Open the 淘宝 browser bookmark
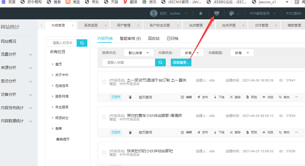Image resolution: width=305 pixels, height=166 pixels. [x=73, y=2]
